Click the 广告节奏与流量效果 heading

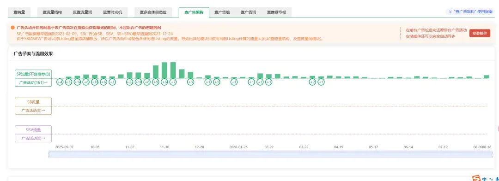pyautogui.click(x=33, y=54)
